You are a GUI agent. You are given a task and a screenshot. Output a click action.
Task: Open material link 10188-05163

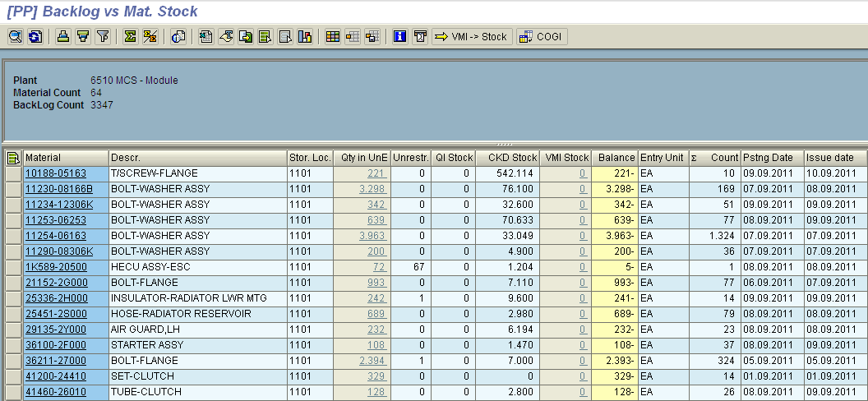[x=55, y=173]
